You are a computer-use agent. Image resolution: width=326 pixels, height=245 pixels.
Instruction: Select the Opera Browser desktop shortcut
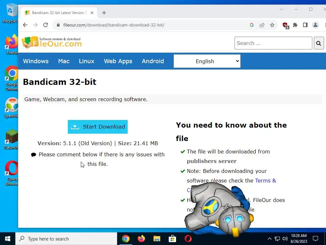[12, 173]
